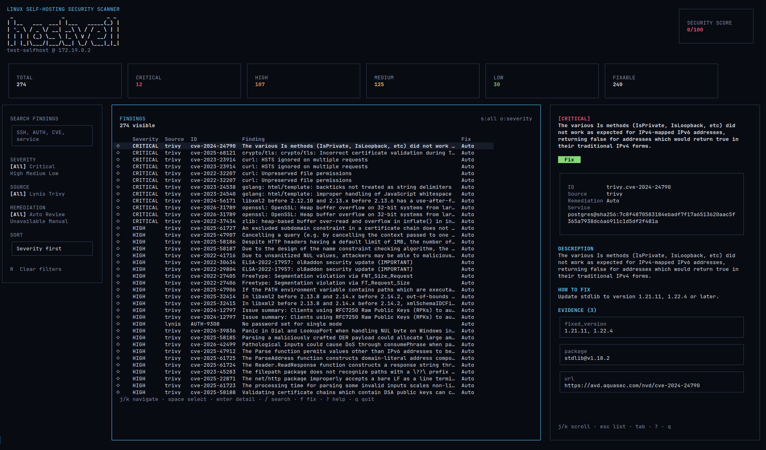
Task: Select diamond marker for cve-2022-41716 row
Action: pos(118,256)
